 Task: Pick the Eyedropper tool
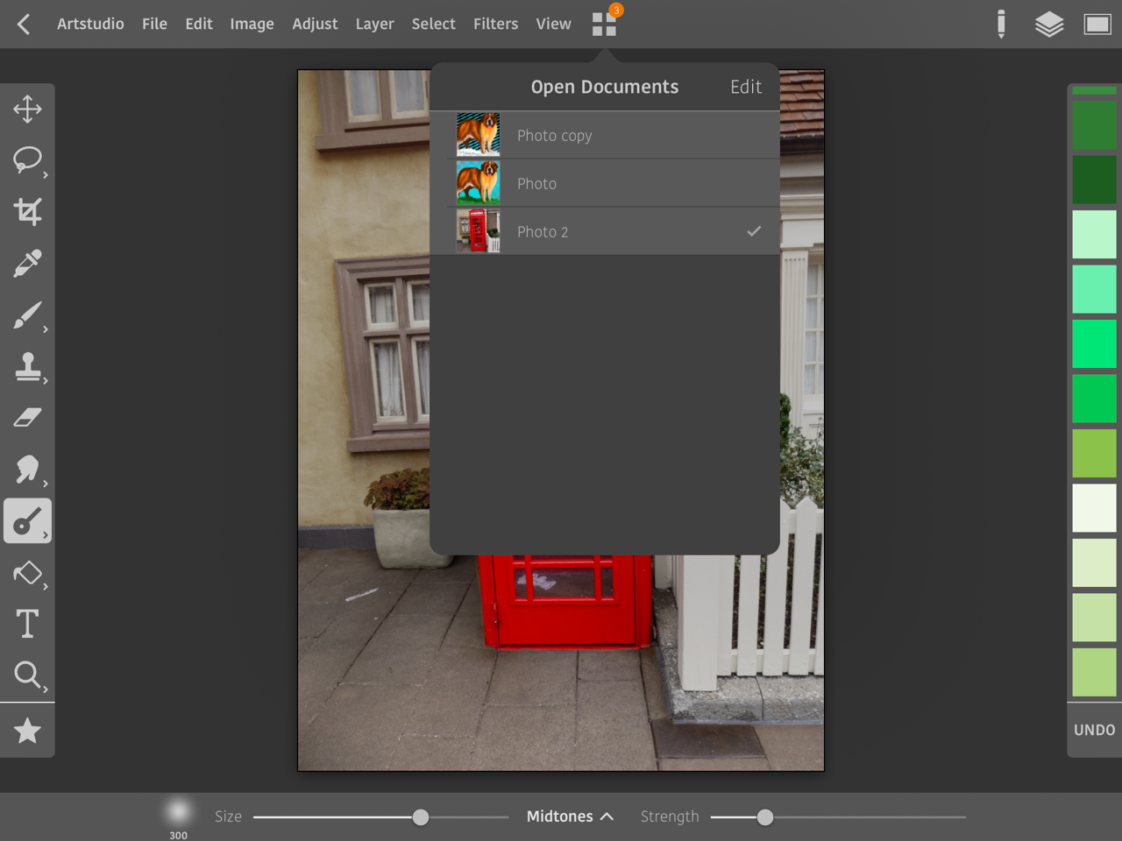[x=27, y=263]
